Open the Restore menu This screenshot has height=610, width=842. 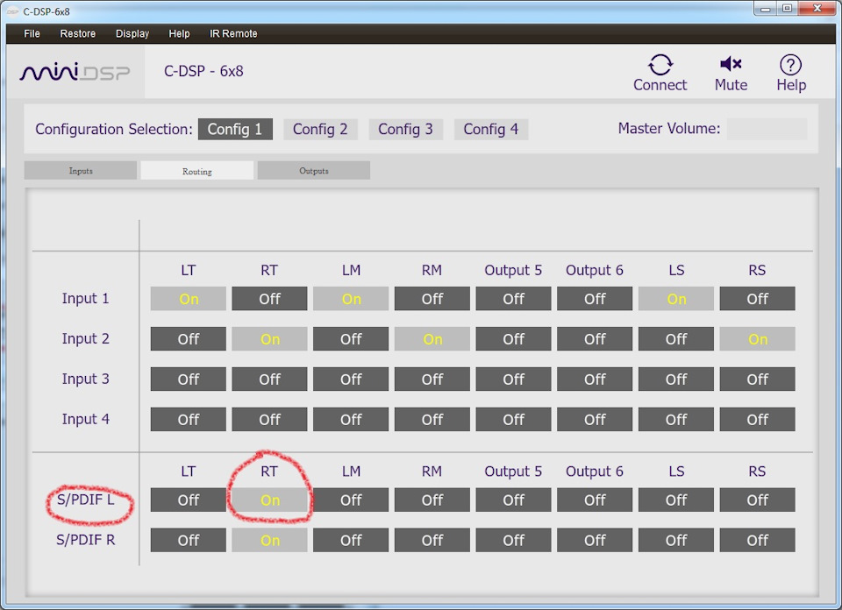click(78, 33)
